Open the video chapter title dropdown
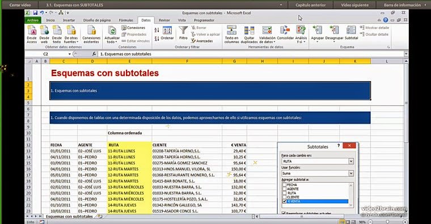This screenshot has width=431, height=224. pos(281,5)
